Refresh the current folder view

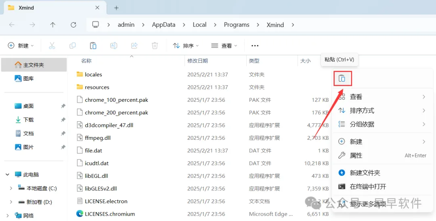click(73, 25)
